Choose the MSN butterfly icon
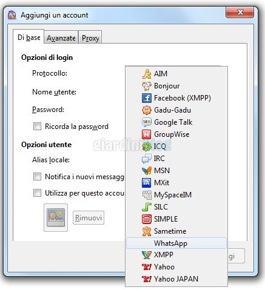 click(x=147, y=171)
